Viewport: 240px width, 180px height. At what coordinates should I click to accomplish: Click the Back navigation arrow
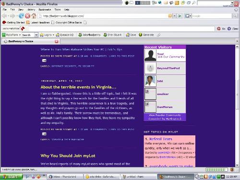4,16
